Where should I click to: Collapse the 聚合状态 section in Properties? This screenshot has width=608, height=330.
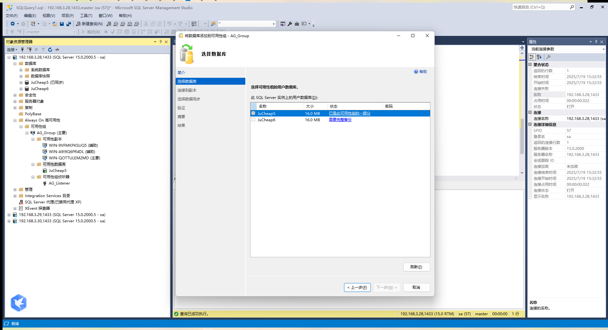click(x=530, y=65)
